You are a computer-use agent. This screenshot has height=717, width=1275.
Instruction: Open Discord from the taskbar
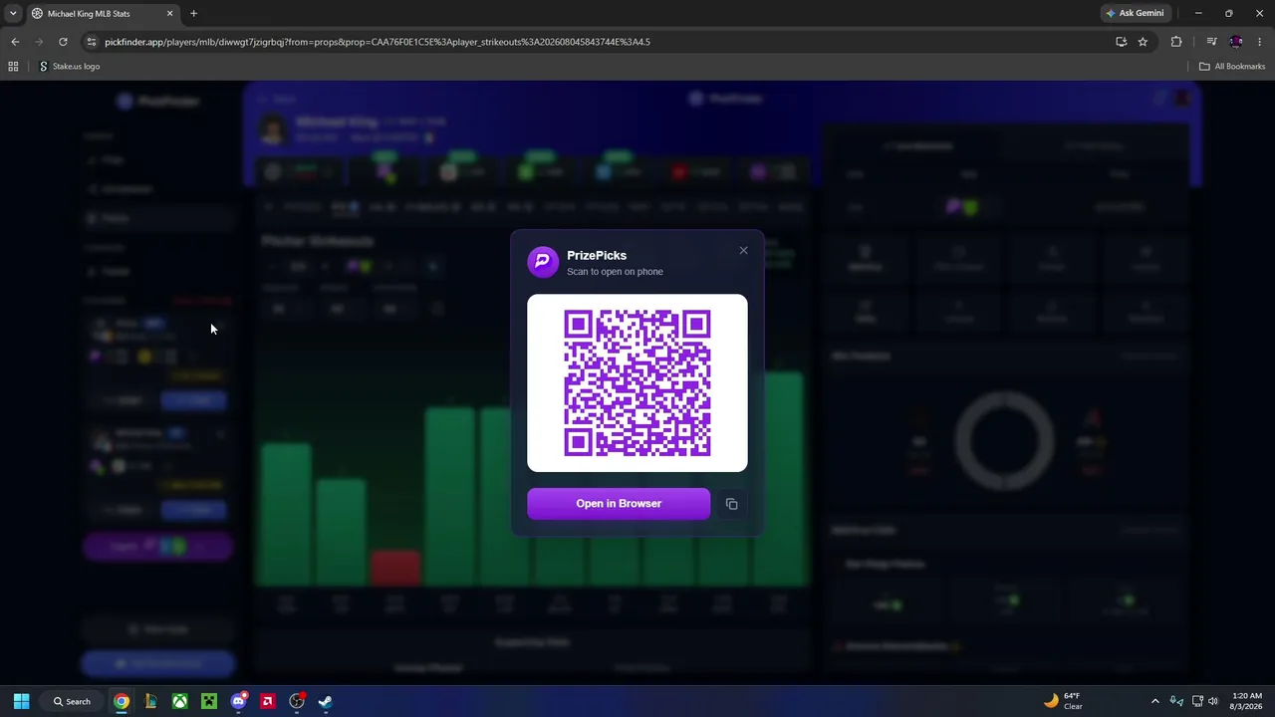(x=238, y=701)
